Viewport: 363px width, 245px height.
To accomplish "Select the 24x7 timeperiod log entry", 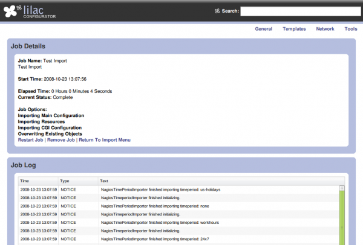I will click(x=181, y=240).
